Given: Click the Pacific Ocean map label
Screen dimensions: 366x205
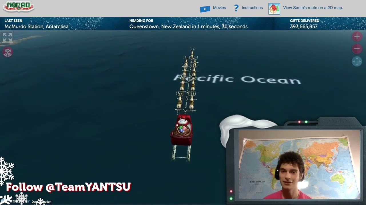Looking at the screenshot, I should click(x=237, y=79).
